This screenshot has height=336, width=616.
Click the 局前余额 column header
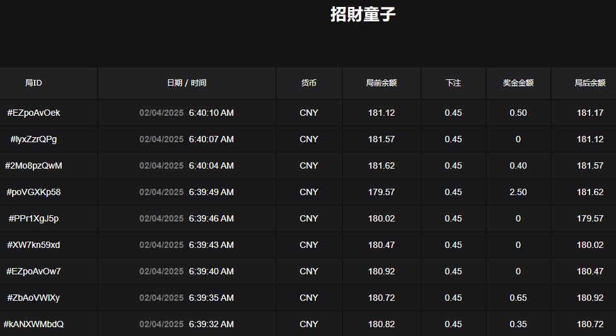tap(381, 83)
